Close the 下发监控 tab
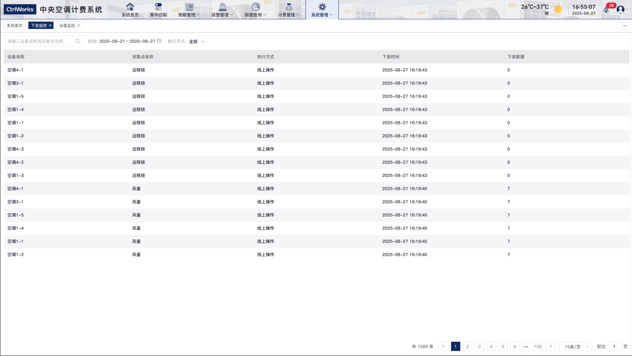Viewport: 632px width, 356px height. [50, 26]
